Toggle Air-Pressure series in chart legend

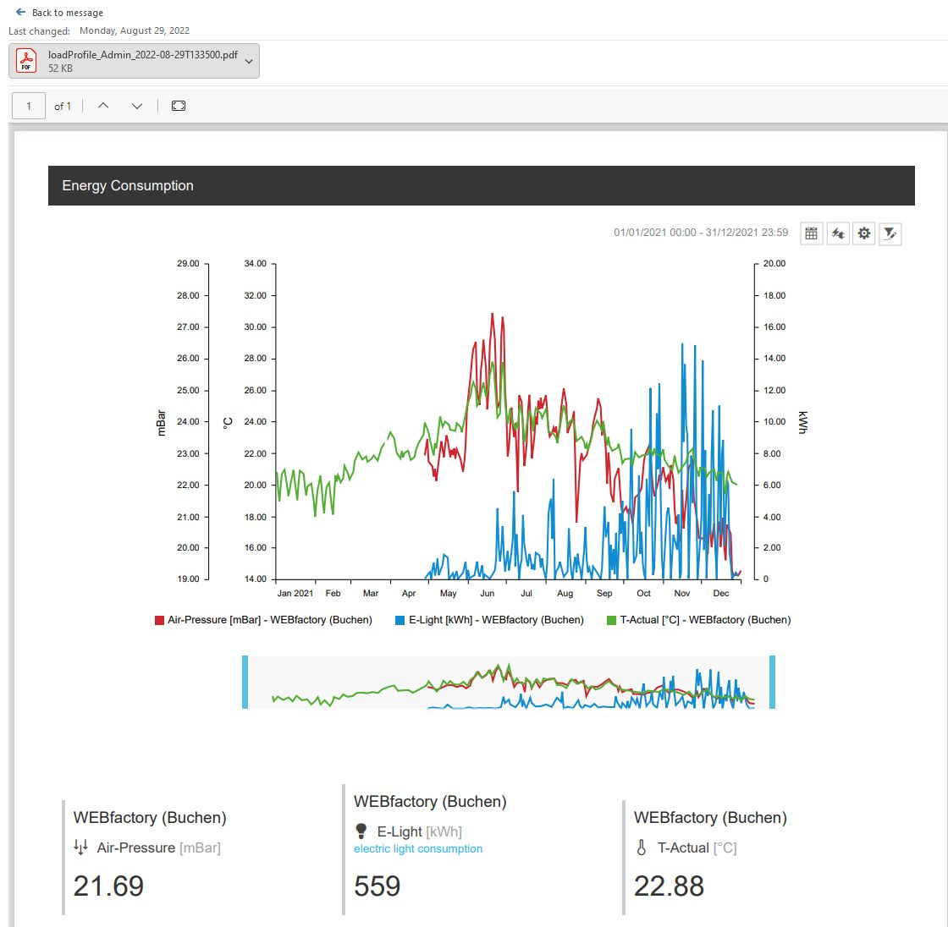[x=263, y=620]
